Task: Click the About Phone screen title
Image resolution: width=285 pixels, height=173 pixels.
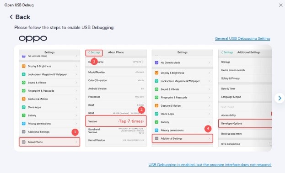Action: click(116, 52)
